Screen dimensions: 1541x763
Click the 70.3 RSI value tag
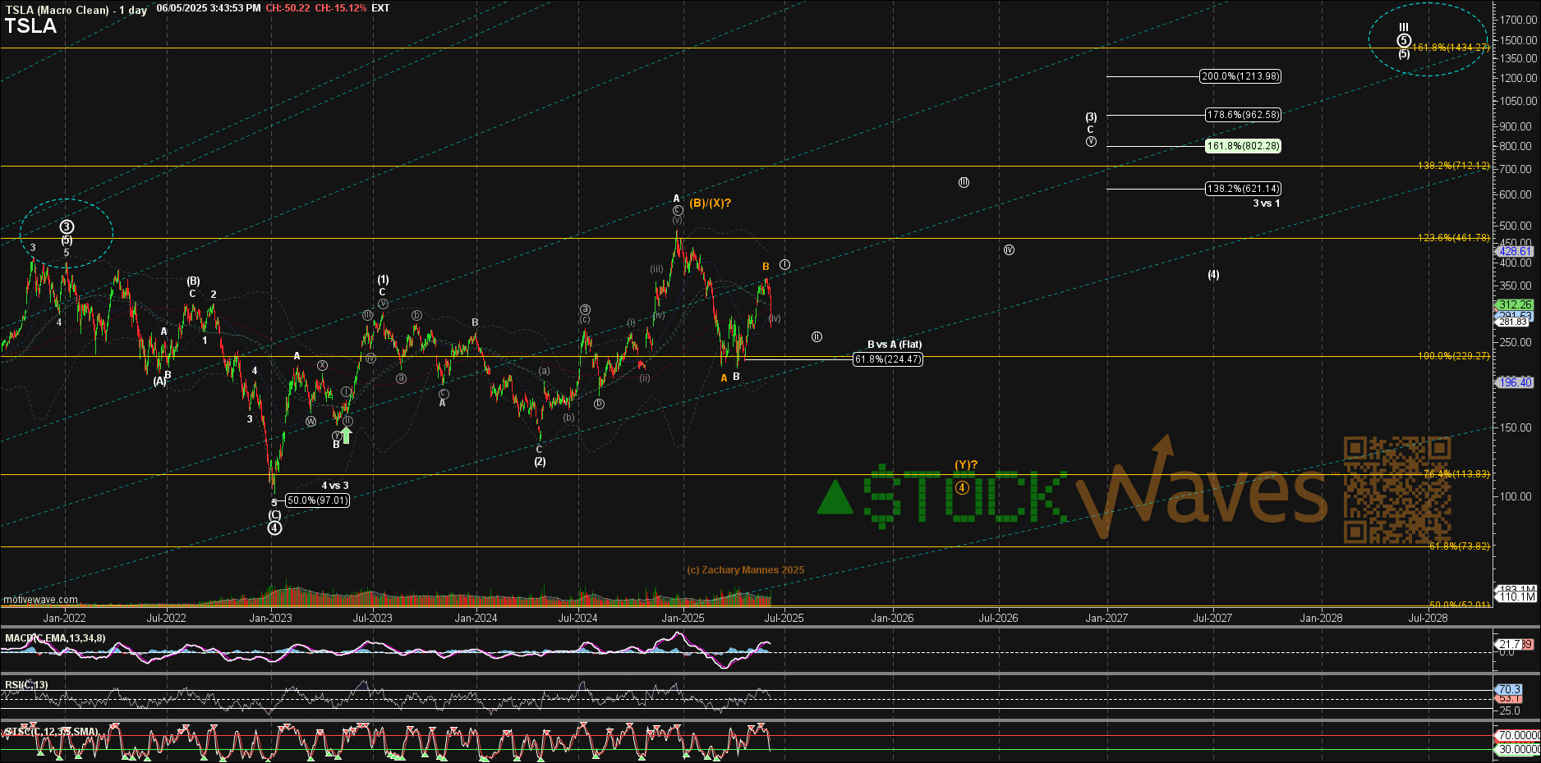(x=1509, y=689)
